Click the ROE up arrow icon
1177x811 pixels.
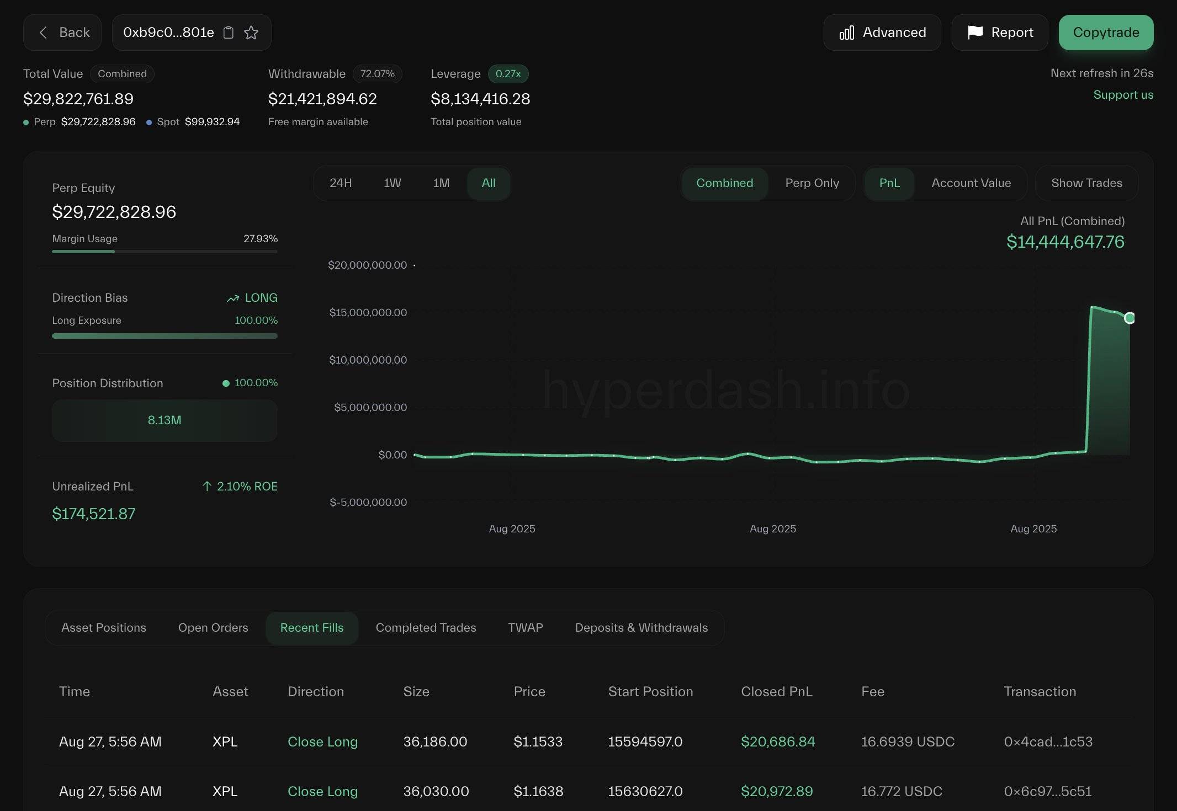(x=207, y=486)
